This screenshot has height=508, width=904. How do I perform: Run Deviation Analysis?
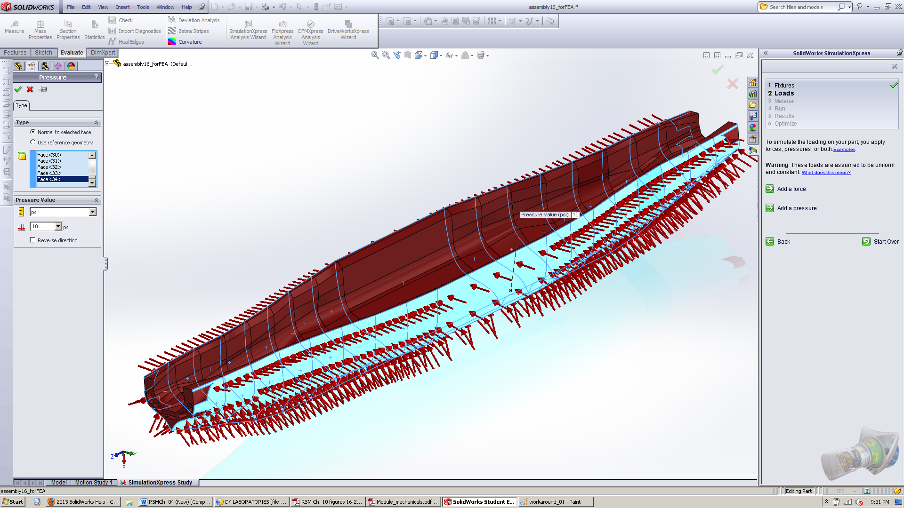194,20
